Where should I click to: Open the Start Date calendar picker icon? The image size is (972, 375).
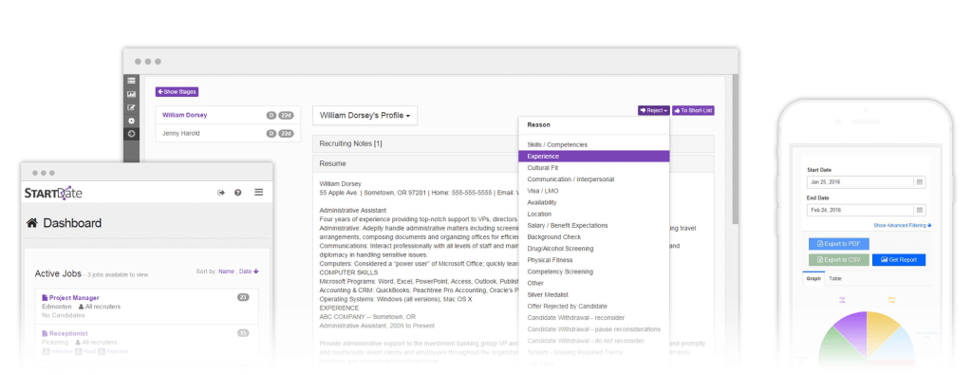tap(920, 182)
